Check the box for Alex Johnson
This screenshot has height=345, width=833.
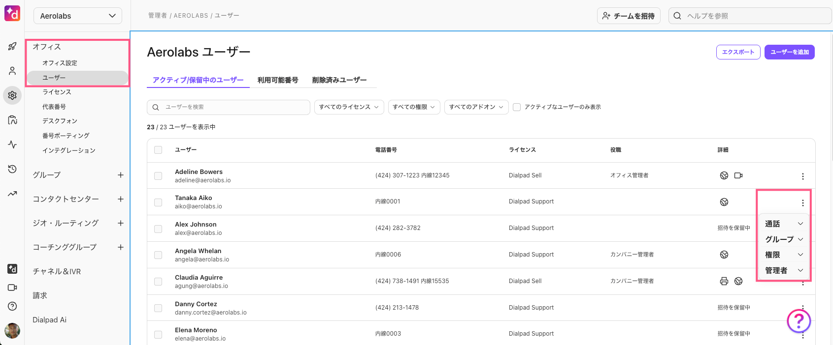[x=158, y=229]
